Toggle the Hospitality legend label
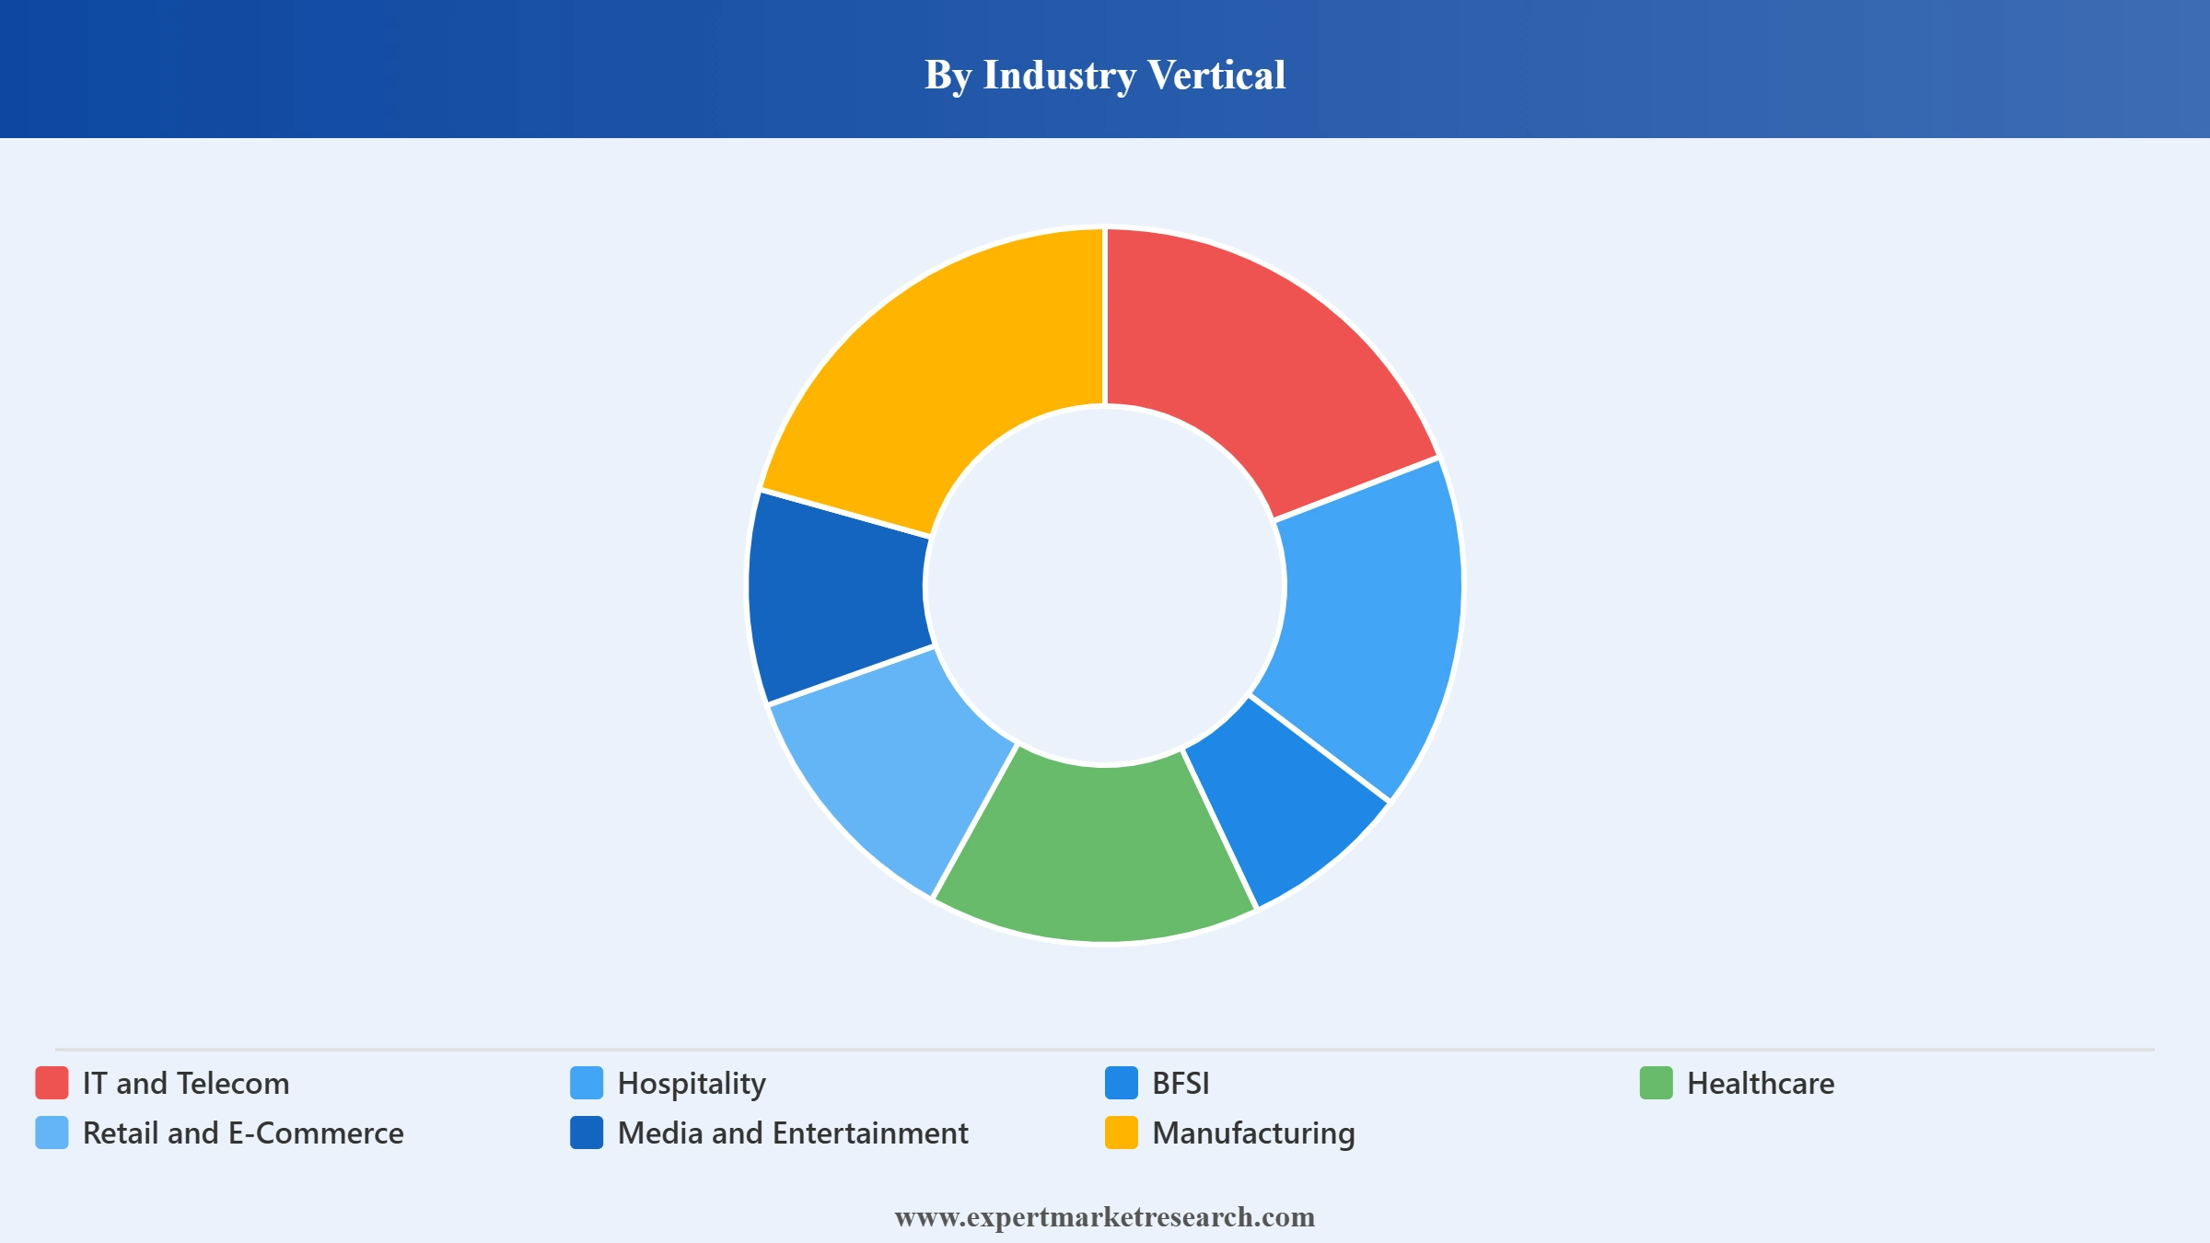 692,1083
